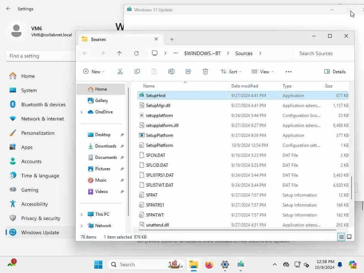Click the Type column header
364x273 pixels.
[287, 86]
